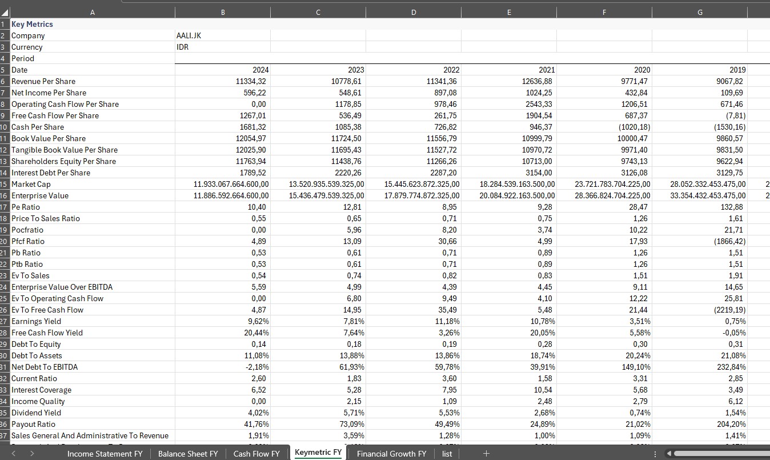Go to Financial Growth FY tab
Viewport: 770px width, 460px height.
click(x=391, y=454)
